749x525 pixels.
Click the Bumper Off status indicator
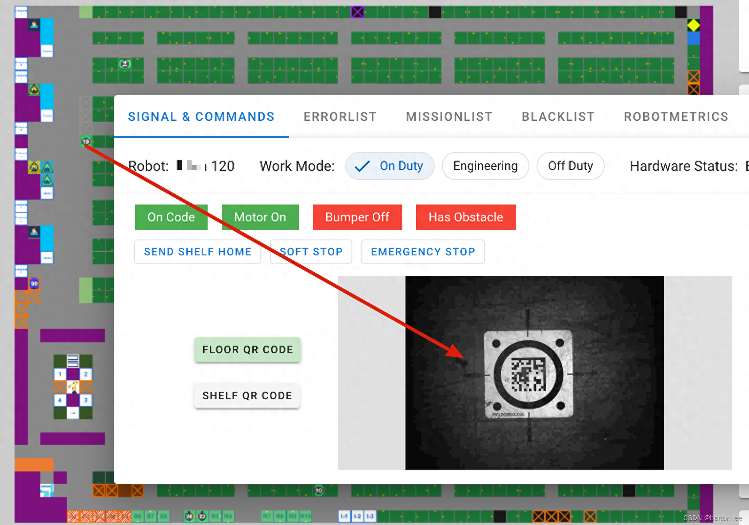point(357,217)
